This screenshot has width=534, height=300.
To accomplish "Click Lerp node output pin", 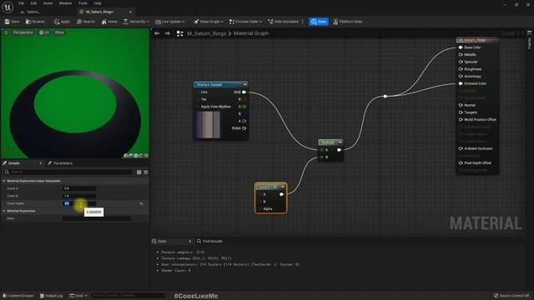I will click(282, 194).
